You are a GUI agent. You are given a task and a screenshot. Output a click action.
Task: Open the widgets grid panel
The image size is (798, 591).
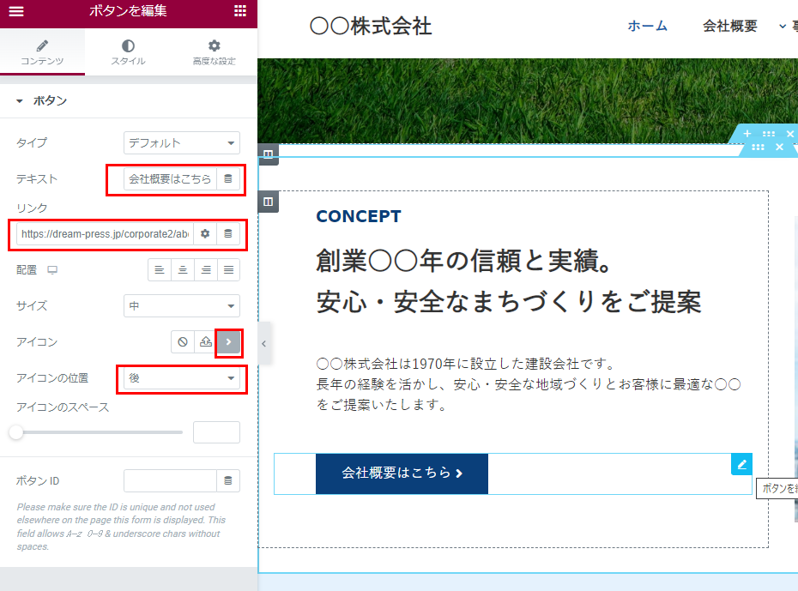pos(240,11)
